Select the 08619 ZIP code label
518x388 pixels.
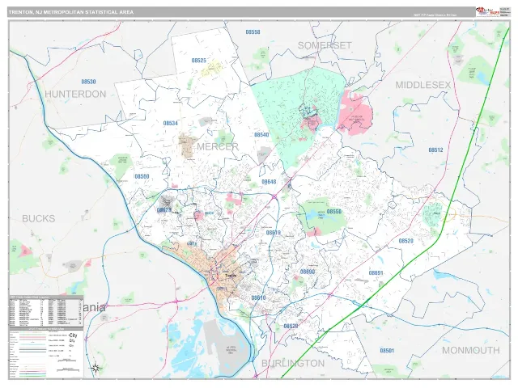[274, 233]
